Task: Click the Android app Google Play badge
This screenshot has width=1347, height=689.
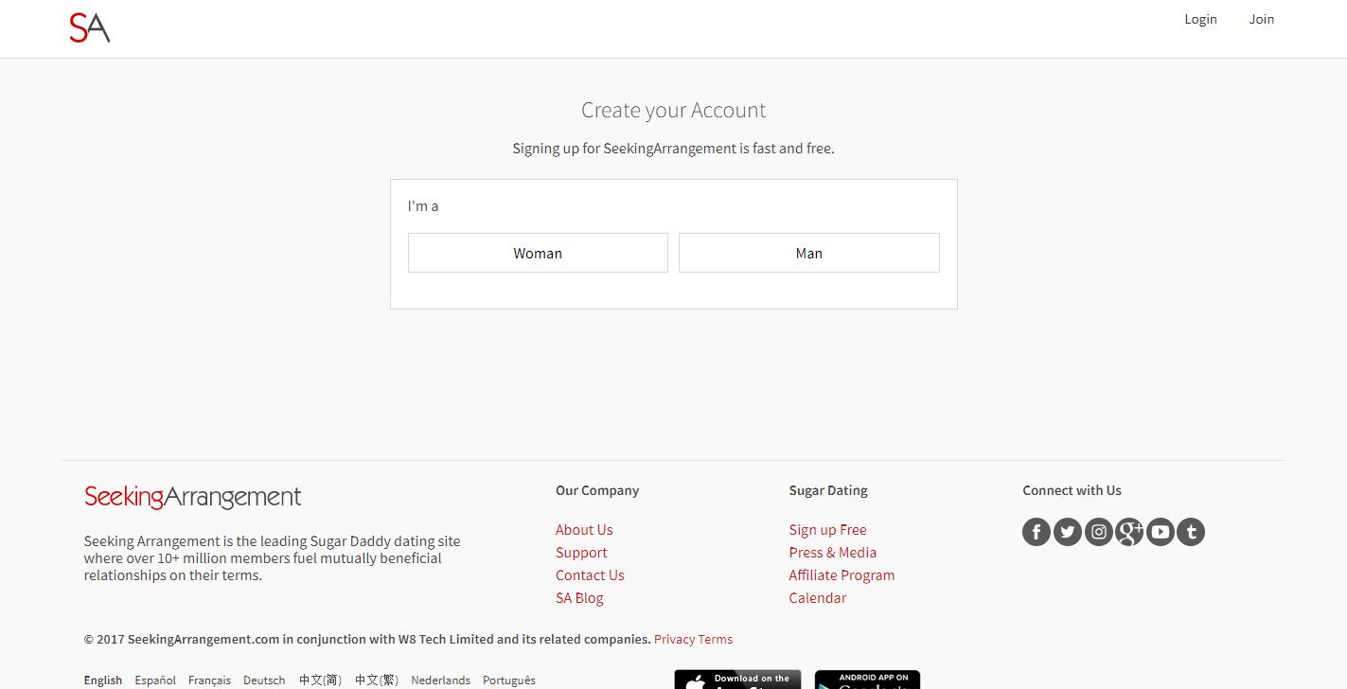Action: pyautogui.click(x=867, y=680)
